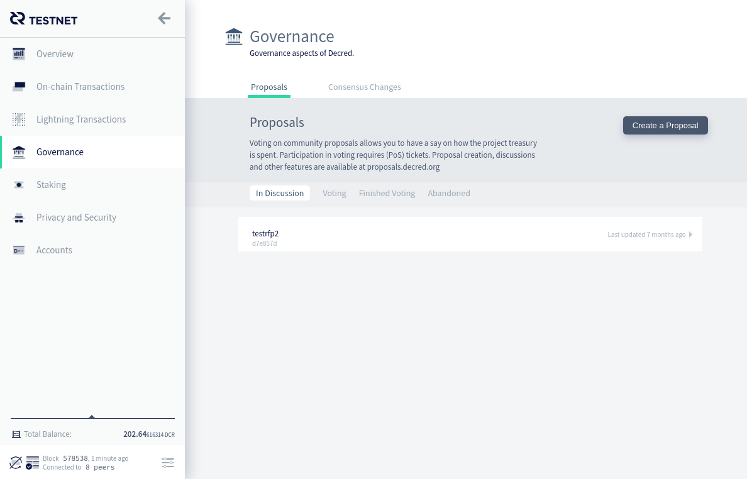Open Overview in the sidebar
Image resolution: width=747 pixels, height=479 pixels.
pyautogui.click(x=92, y=54)
